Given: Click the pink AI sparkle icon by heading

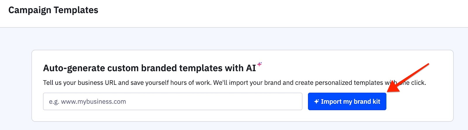Looking at the screenshot, I should 259,64.
